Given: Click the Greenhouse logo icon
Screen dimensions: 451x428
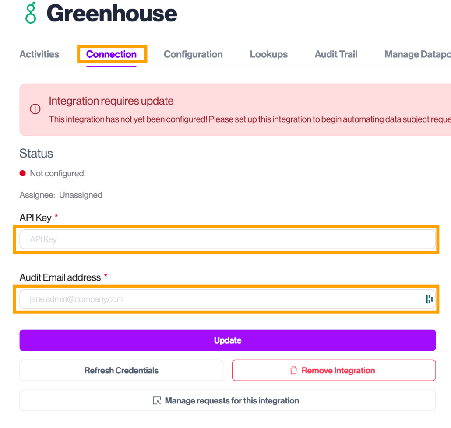Looking at the screenshot, I should point(31,13).
